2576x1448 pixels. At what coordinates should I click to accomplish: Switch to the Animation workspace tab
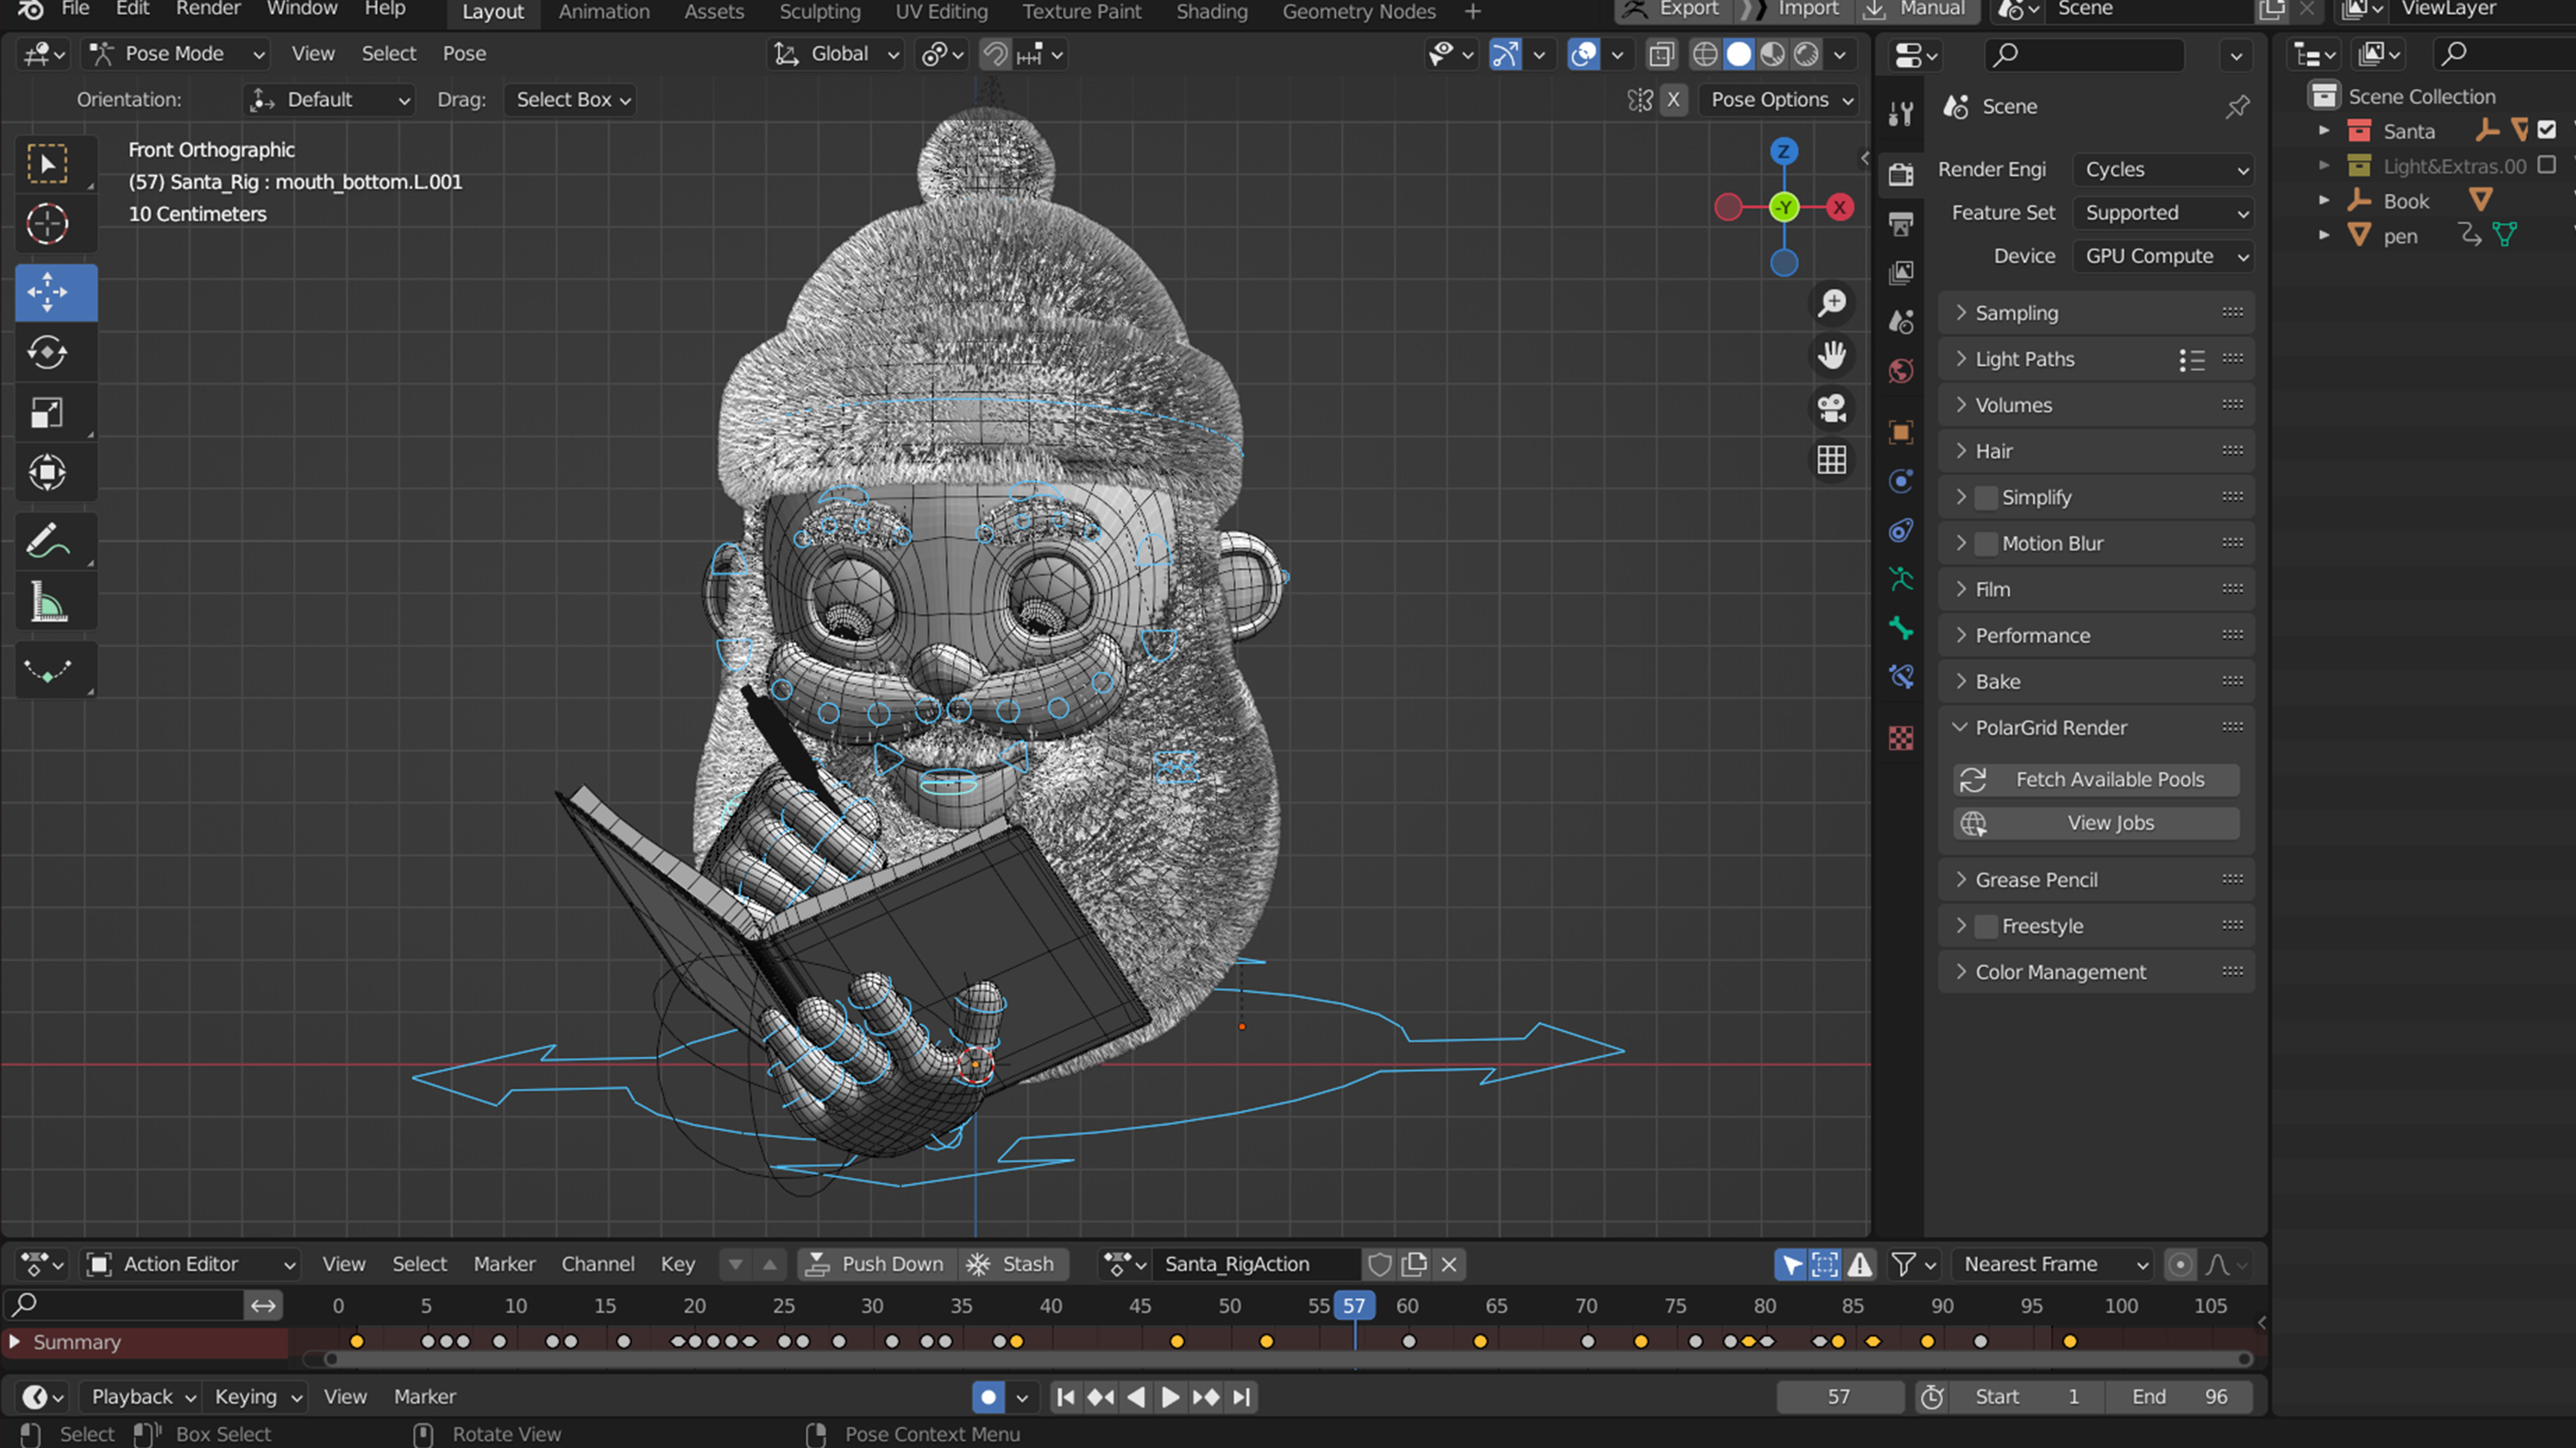tap(604, 12)
